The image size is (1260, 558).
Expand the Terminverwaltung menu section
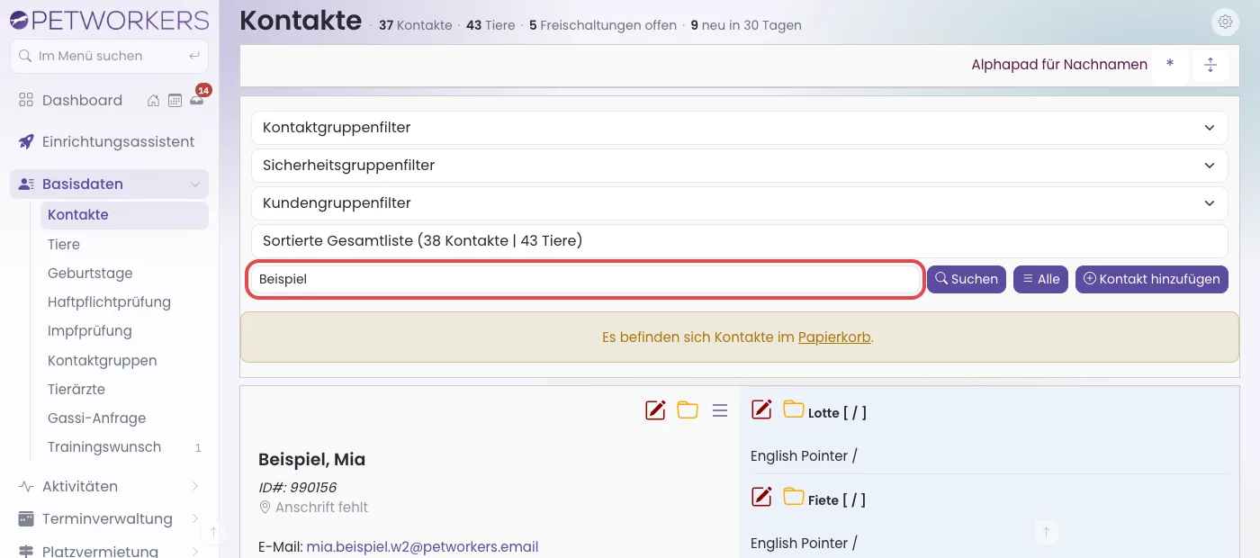tap(109, 518)
